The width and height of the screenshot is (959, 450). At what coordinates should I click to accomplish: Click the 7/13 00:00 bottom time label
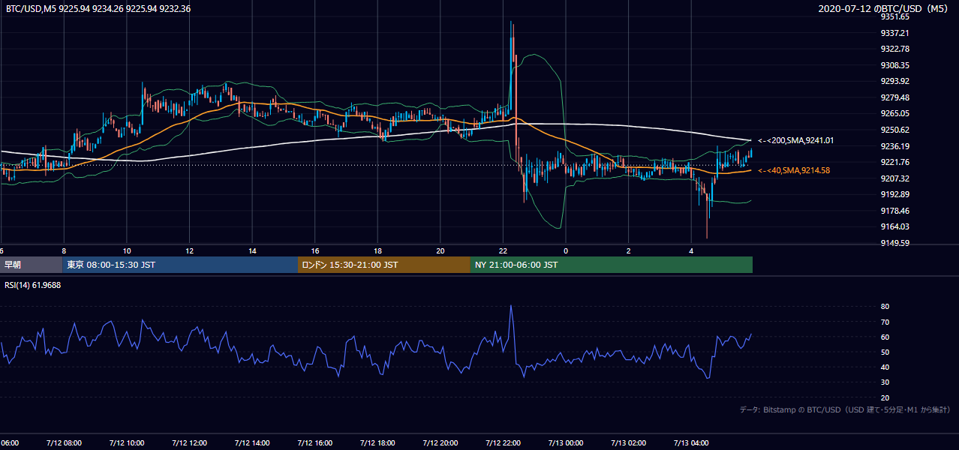pyautogui.click(x=566, y=443)
